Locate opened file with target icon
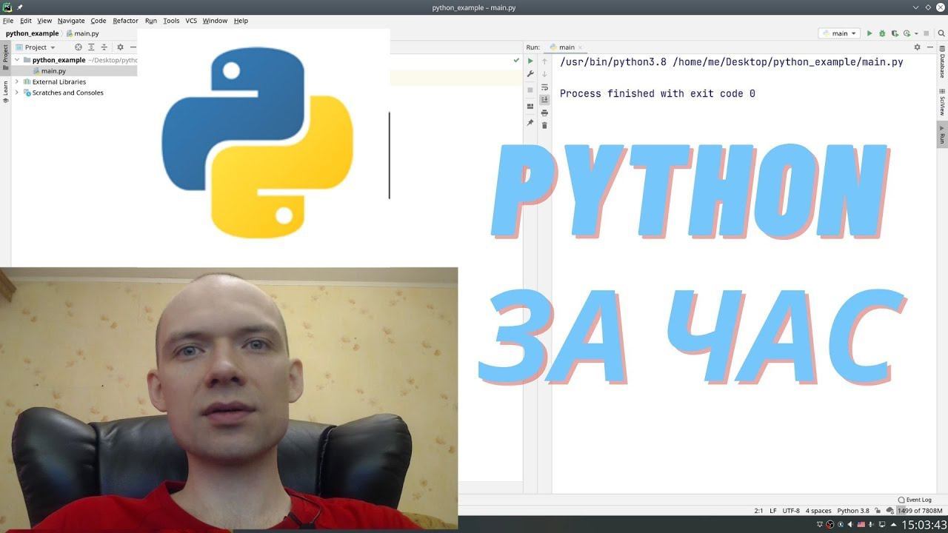The image size is (948, 533). point(79,47)
